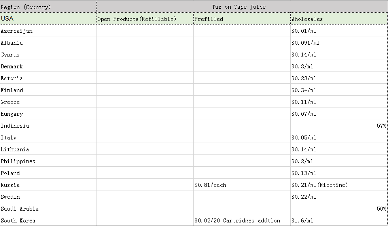Click the $0.05/ml wholesale value

304,138
